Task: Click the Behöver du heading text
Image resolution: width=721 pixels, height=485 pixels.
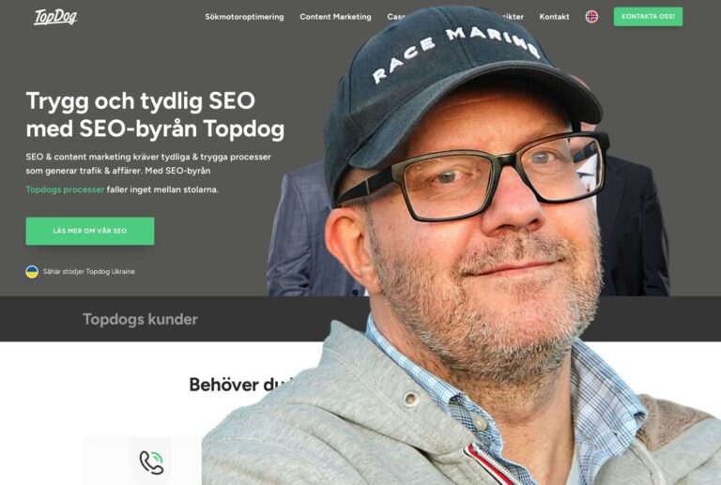Action: click(x=241, y=385)
